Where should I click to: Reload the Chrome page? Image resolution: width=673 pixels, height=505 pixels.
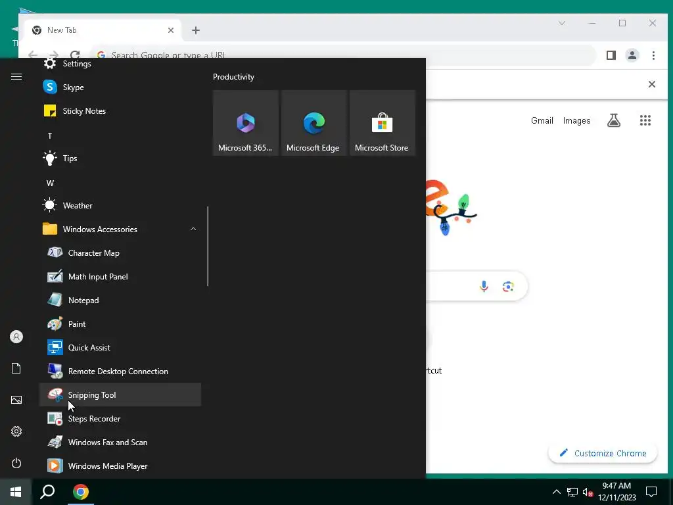tap(75, 55)
